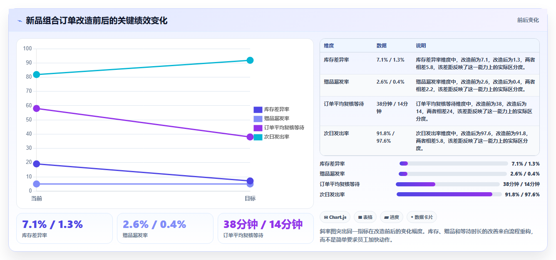Click the 100 tick on the y-axis
556x260 pixels.
click(x=27, y=49)
